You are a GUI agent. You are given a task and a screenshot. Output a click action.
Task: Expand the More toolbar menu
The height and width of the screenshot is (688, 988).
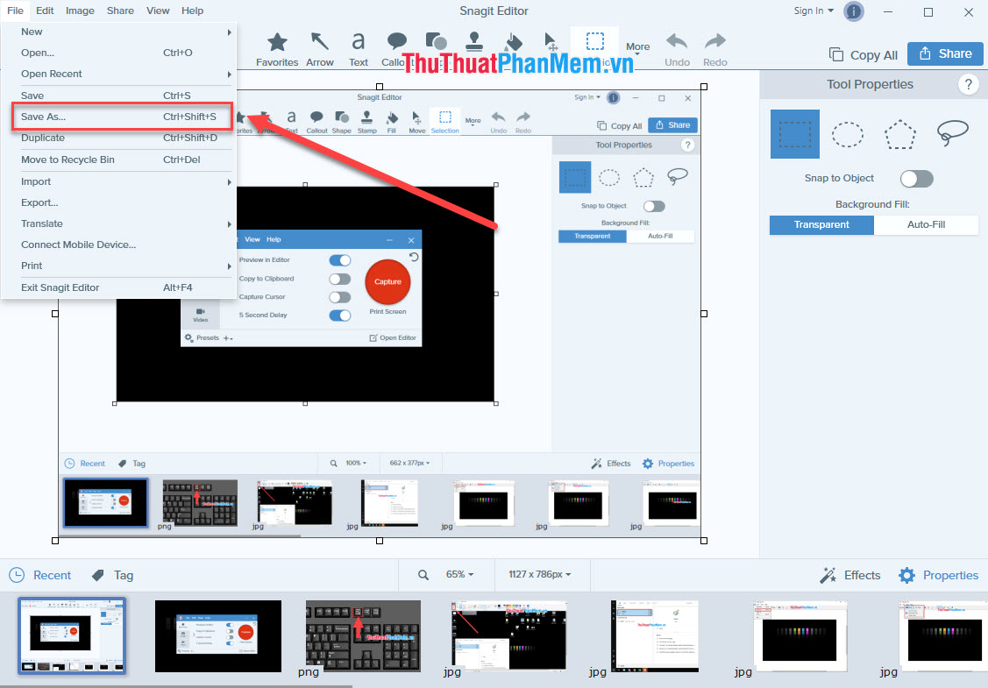click(x=637, y=48)
